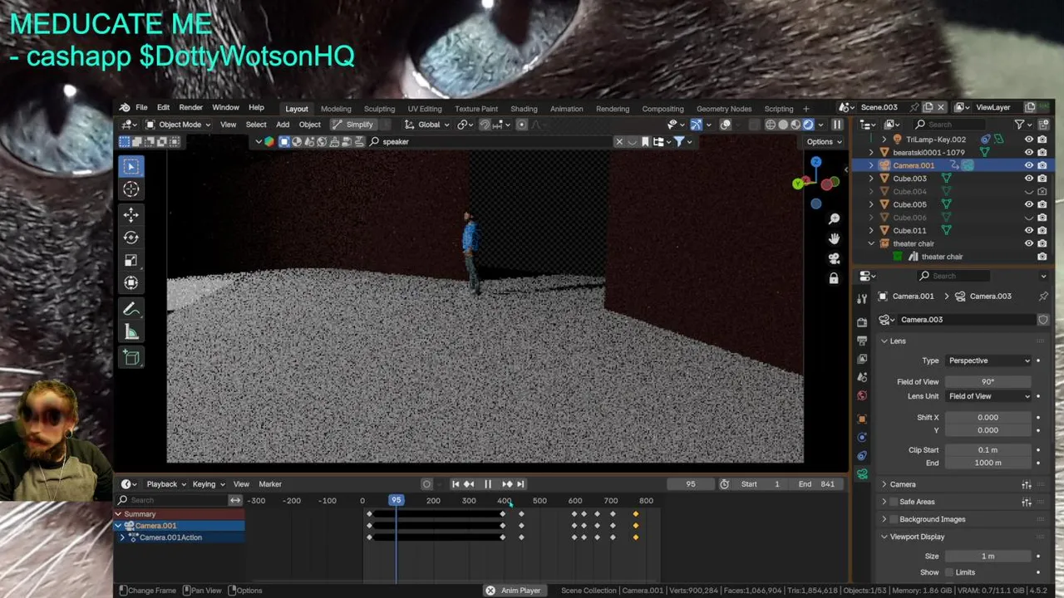
Task: Toggle auto keying record button
Action: point(426,484)
